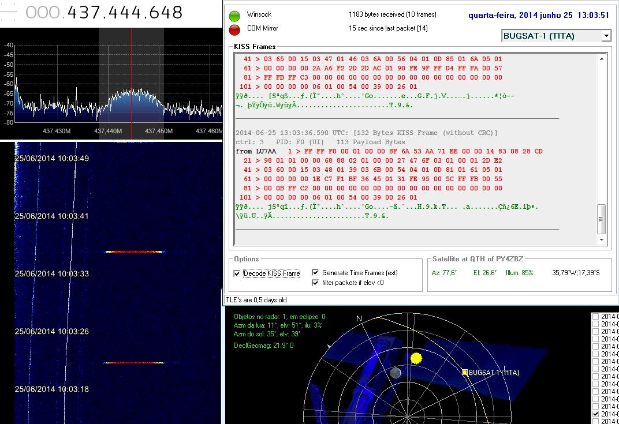Click the date 'quarta-feira, 2014 junho 25'

click(520, 16)
